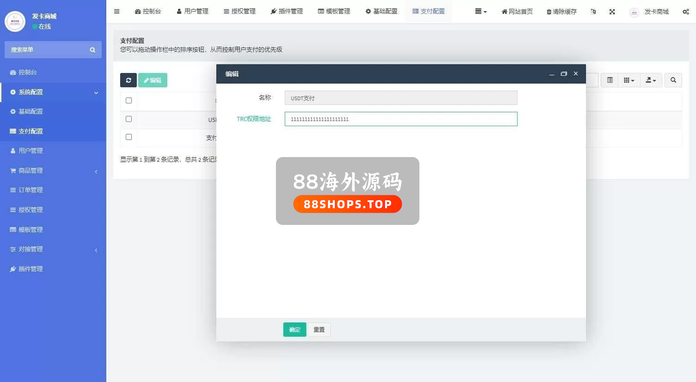Screen dimensions: 696x382
Task: Toggle the table card view icon
Action: (x=610, y=80)
